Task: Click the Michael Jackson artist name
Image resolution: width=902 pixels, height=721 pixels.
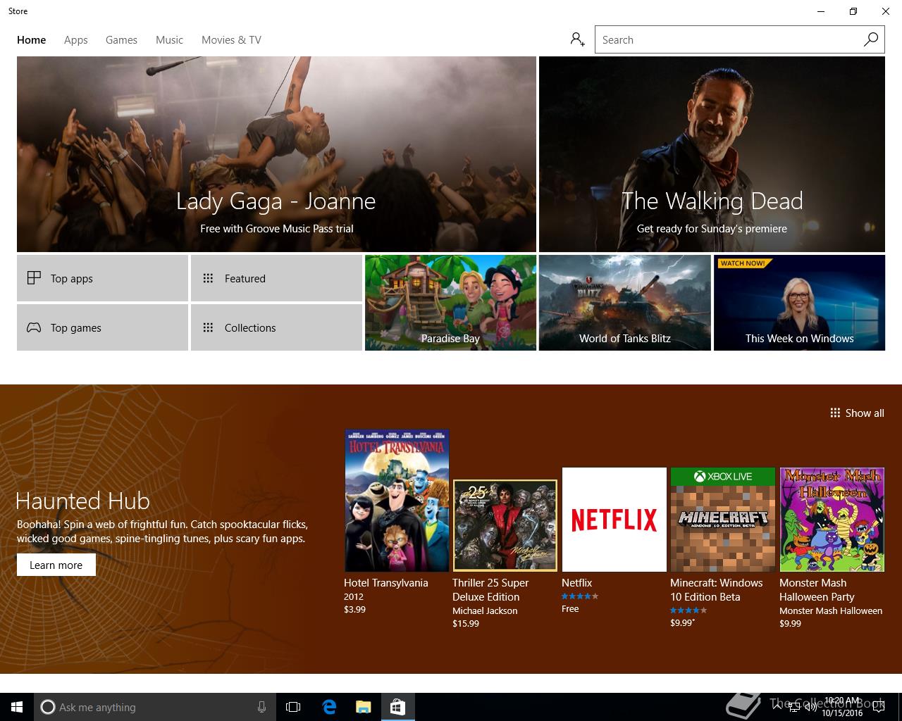Action: click(485, 611)
